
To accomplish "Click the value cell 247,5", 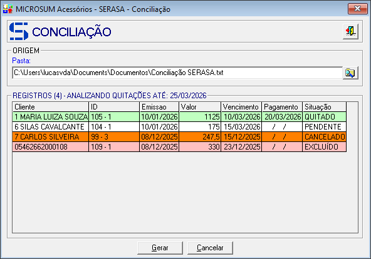I will pyautogui.click(x=200, y=137).
